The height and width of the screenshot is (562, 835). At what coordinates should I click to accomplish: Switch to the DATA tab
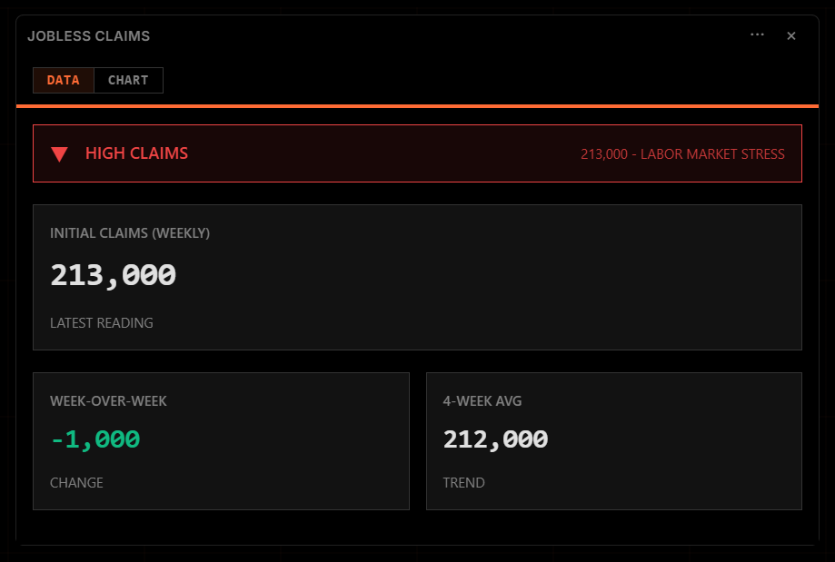(64, 80)
